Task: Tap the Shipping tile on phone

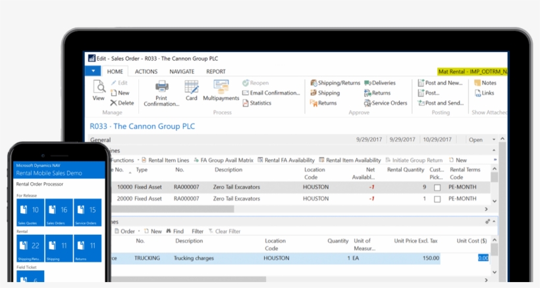Action: tap(59, 249)
